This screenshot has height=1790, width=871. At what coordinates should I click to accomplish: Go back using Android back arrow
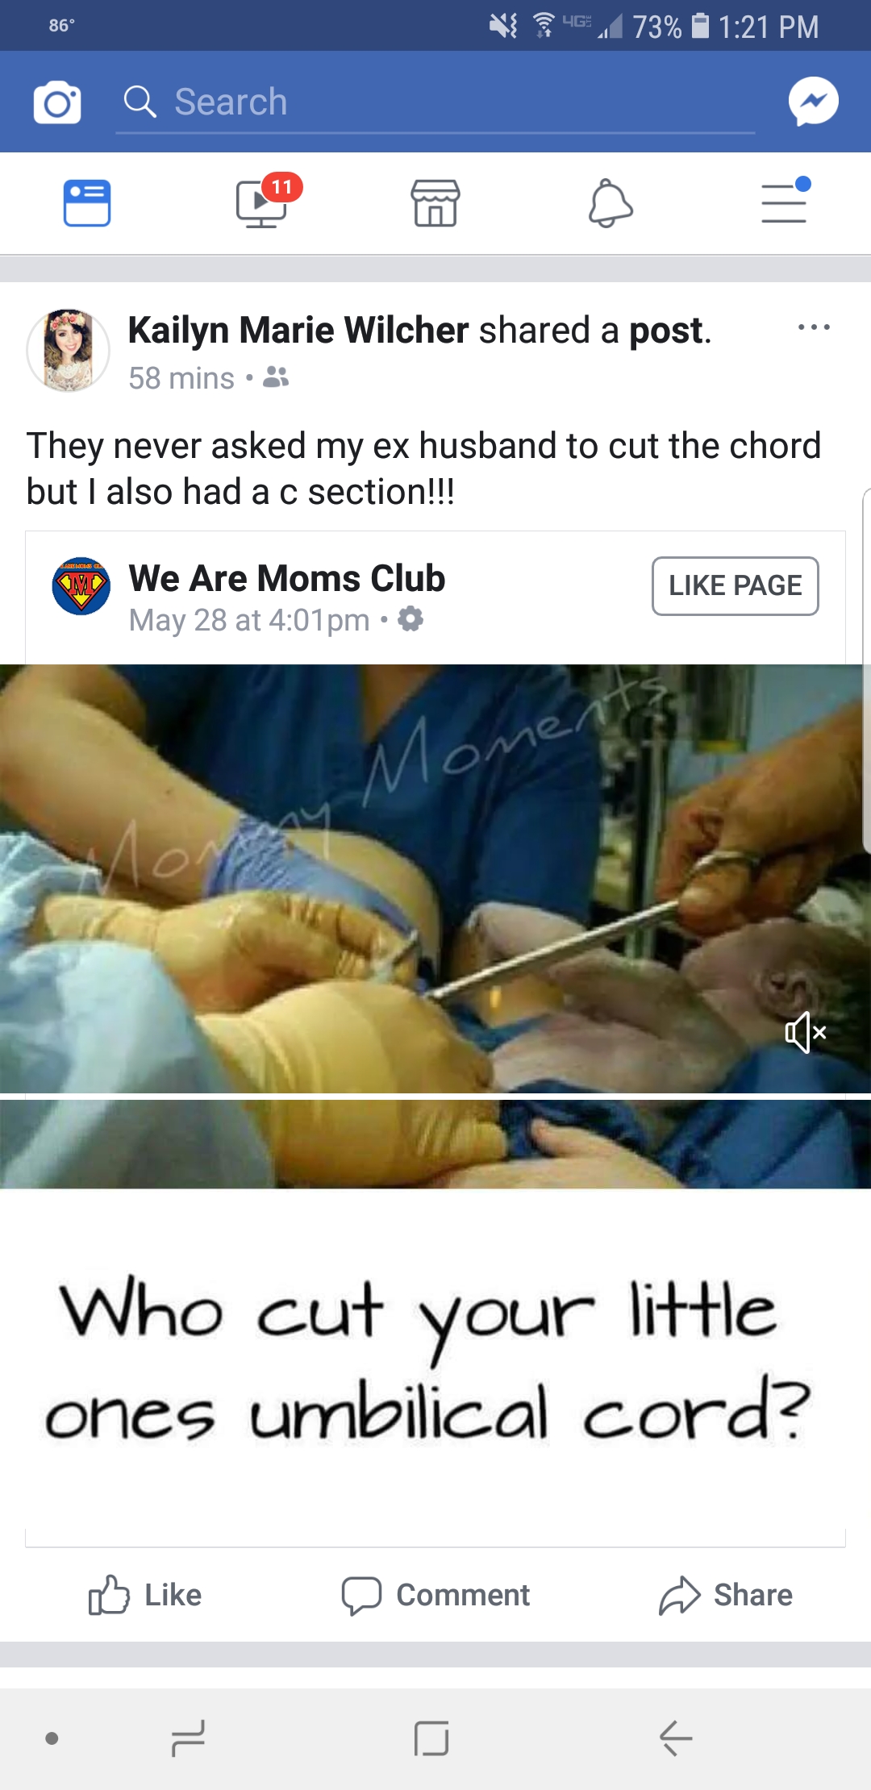[676, 1738]
